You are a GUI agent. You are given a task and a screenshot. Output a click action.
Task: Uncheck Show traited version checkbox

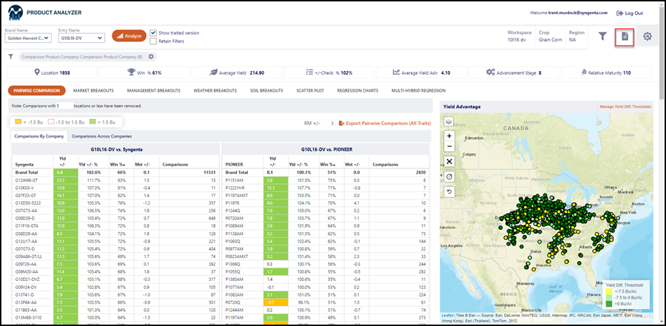[x=153, y=33]
